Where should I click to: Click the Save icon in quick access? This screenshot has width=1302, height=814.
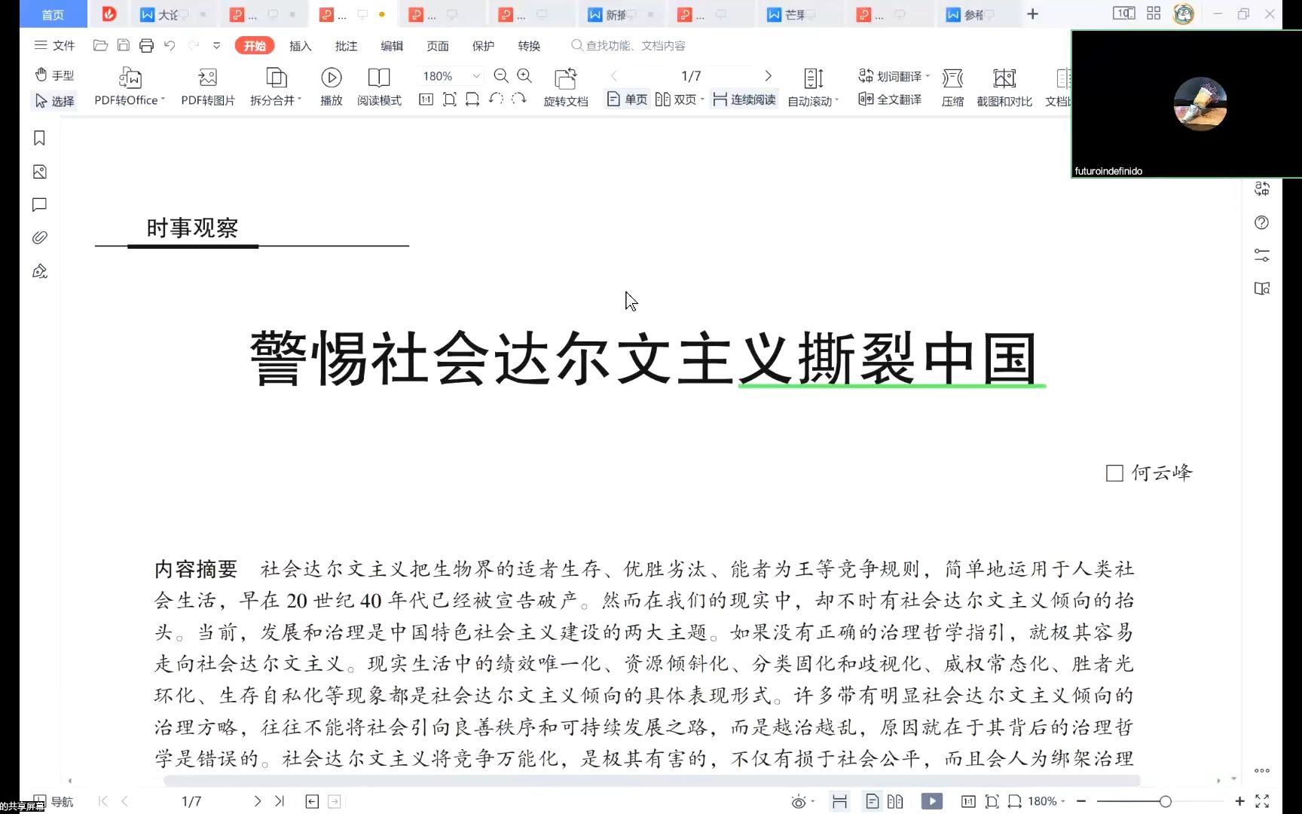coord(124,46)
